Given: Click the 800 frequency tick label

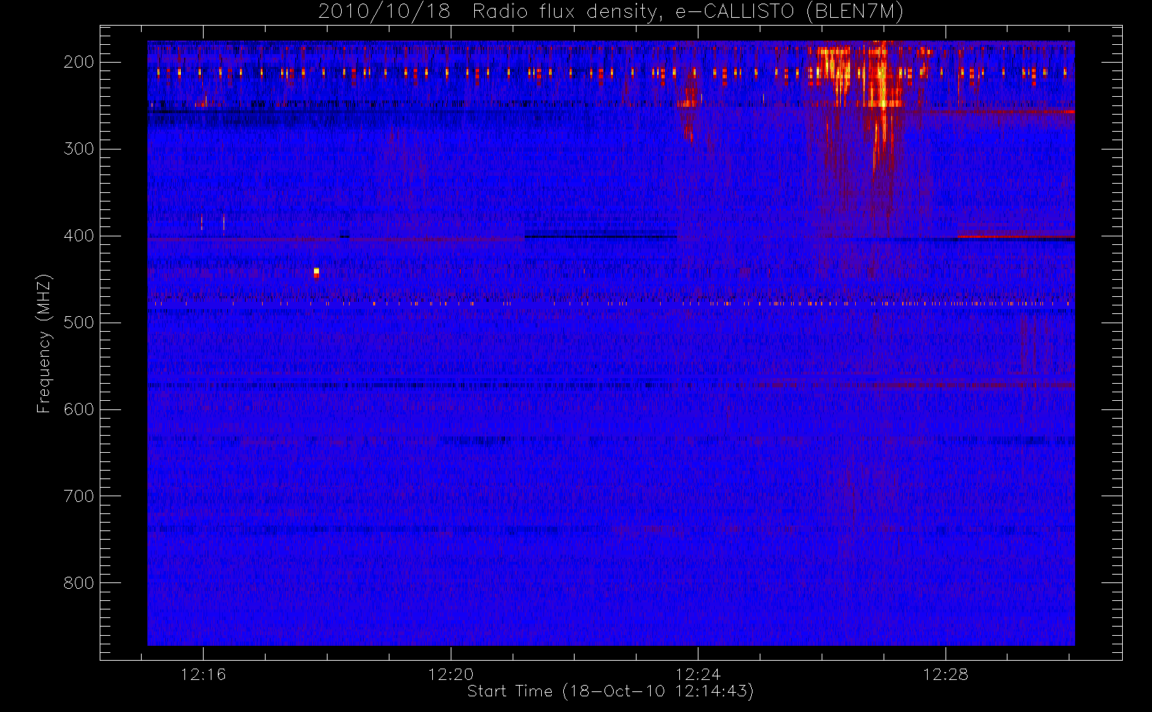Looking at the screenshot, I should [x=79, y=583].
